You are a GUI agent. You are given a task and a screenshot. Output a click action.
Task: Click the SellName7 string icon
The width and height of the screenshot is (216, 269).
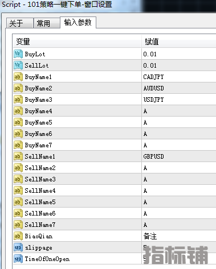point(18,225)
